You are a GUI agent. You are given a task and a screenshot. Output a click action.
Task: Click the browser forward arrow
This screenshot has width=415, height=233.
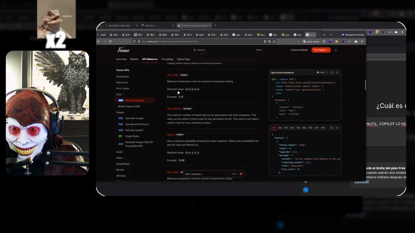click(104, 41)
